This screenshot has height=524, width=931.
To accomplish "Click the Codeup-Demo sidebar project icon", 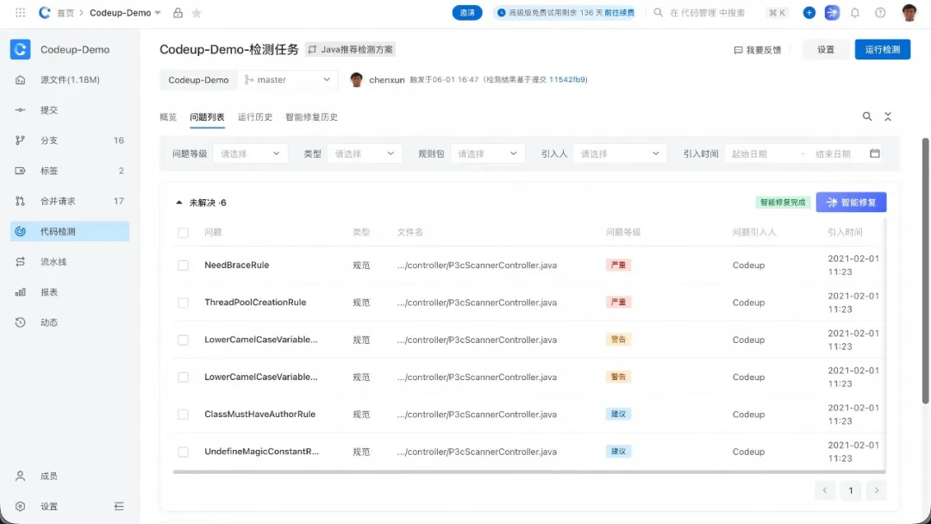I will pyautogui.click(x=20, y=49).
